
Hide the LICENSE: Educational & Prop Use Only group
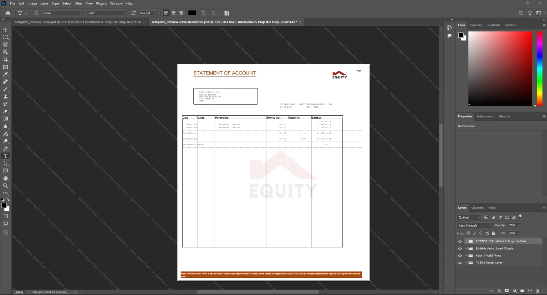460,241
